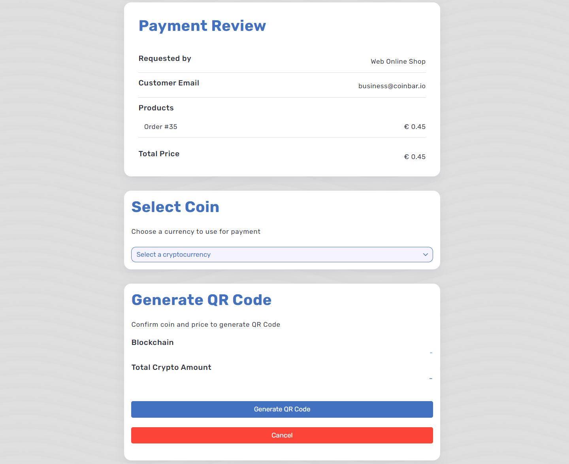This screenshot has width=569, height=464.
Task: Click the business@coinbar.io email address
Action: [392, 86]
